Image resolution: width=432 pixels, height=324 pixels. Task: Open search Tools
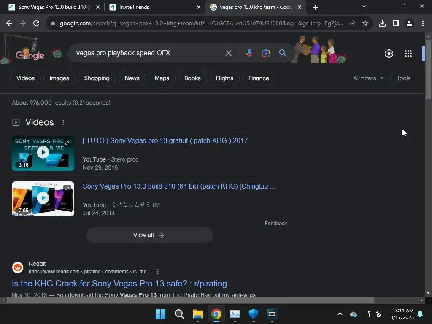403,78
